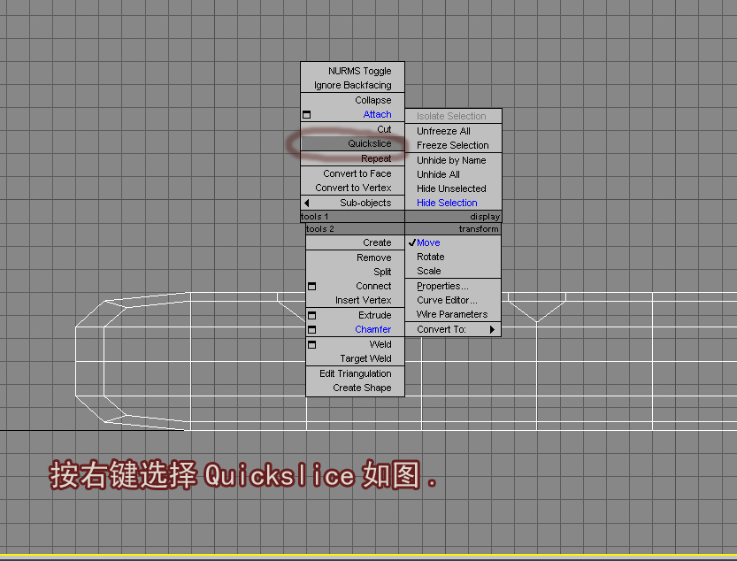Open Chamfer settings box icon
Viewport: 737px width, 561px height.
[x=311, y=330]
